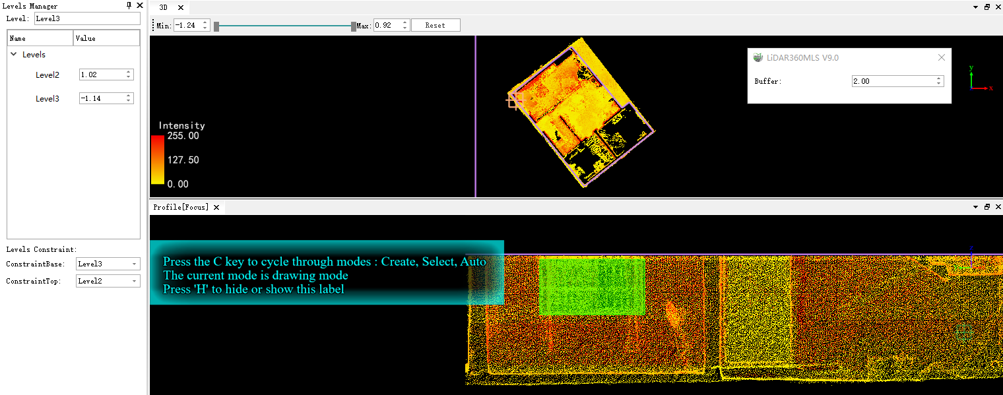This screenshot has width=1003, height=395.
Task: Close the LiDAR360MLS Buffer dialog
Action: coord(942,58)
